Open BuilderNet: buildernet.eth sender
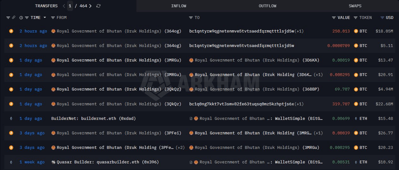This screenshot has height=170, width=399. 94,119
